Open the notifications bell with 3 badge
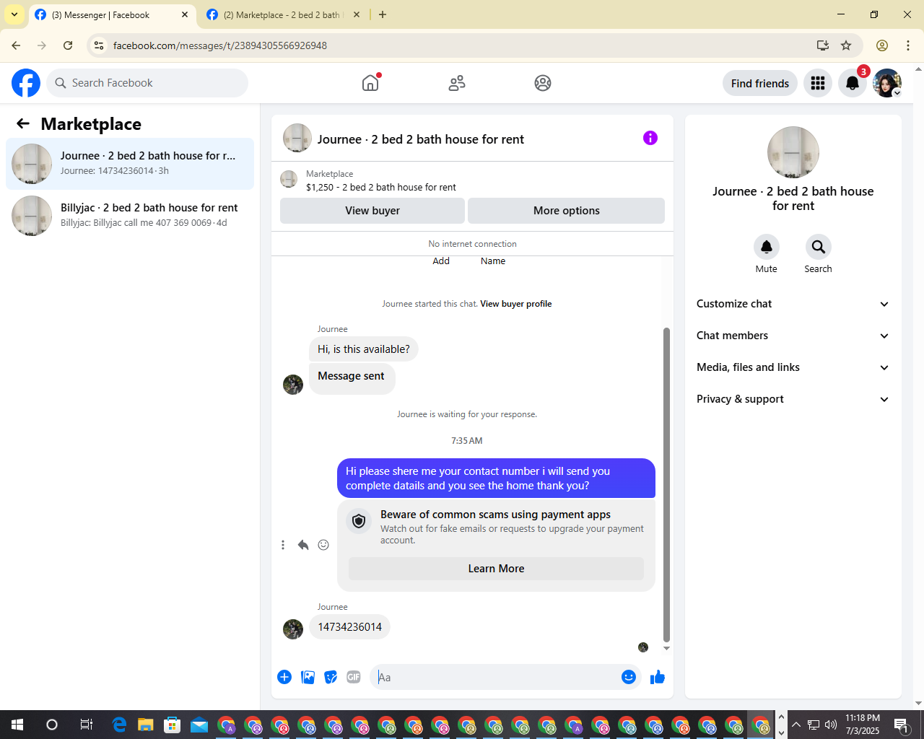 853,83
